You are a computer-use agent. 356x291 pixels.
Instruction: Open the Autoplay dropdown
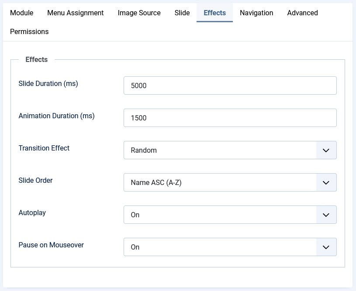tap(230, 215)
